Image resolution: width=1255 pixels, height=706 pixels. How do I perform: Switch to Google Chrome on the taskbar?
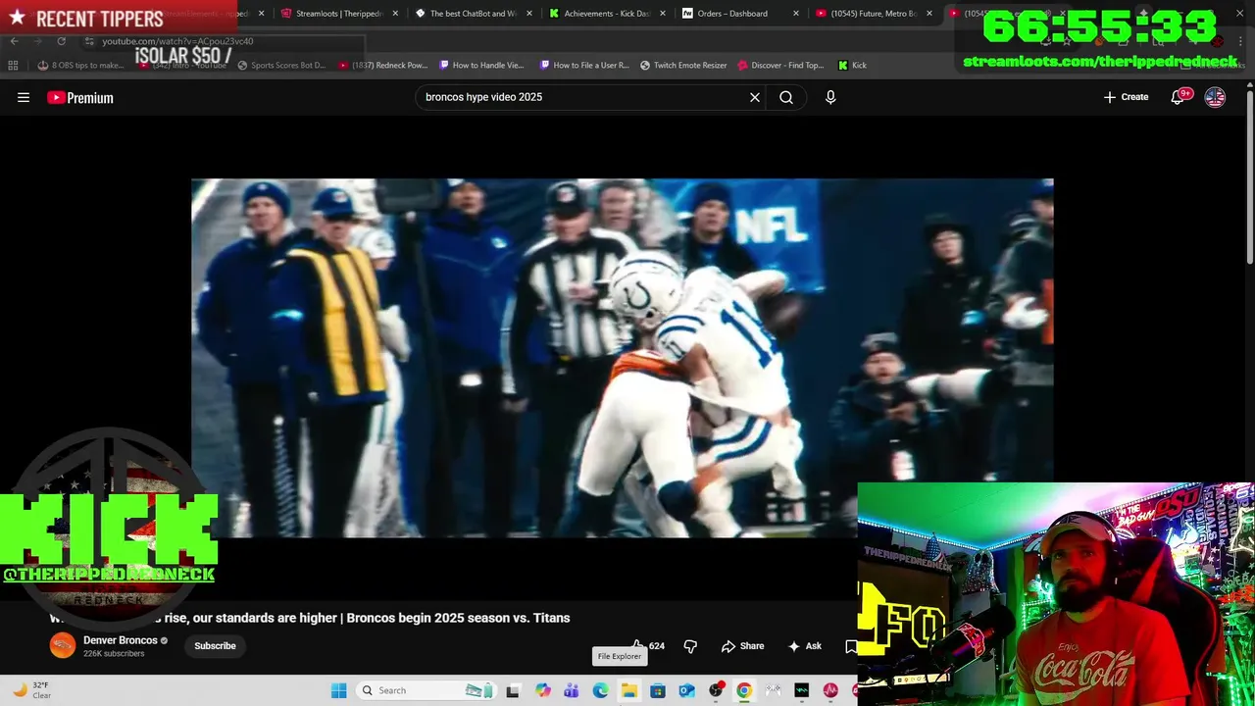coord(744,690)
